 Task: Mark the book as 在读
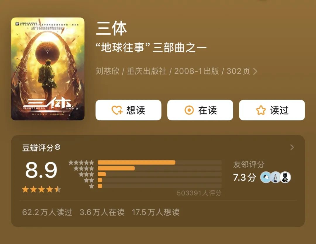[x=200, y=110]
